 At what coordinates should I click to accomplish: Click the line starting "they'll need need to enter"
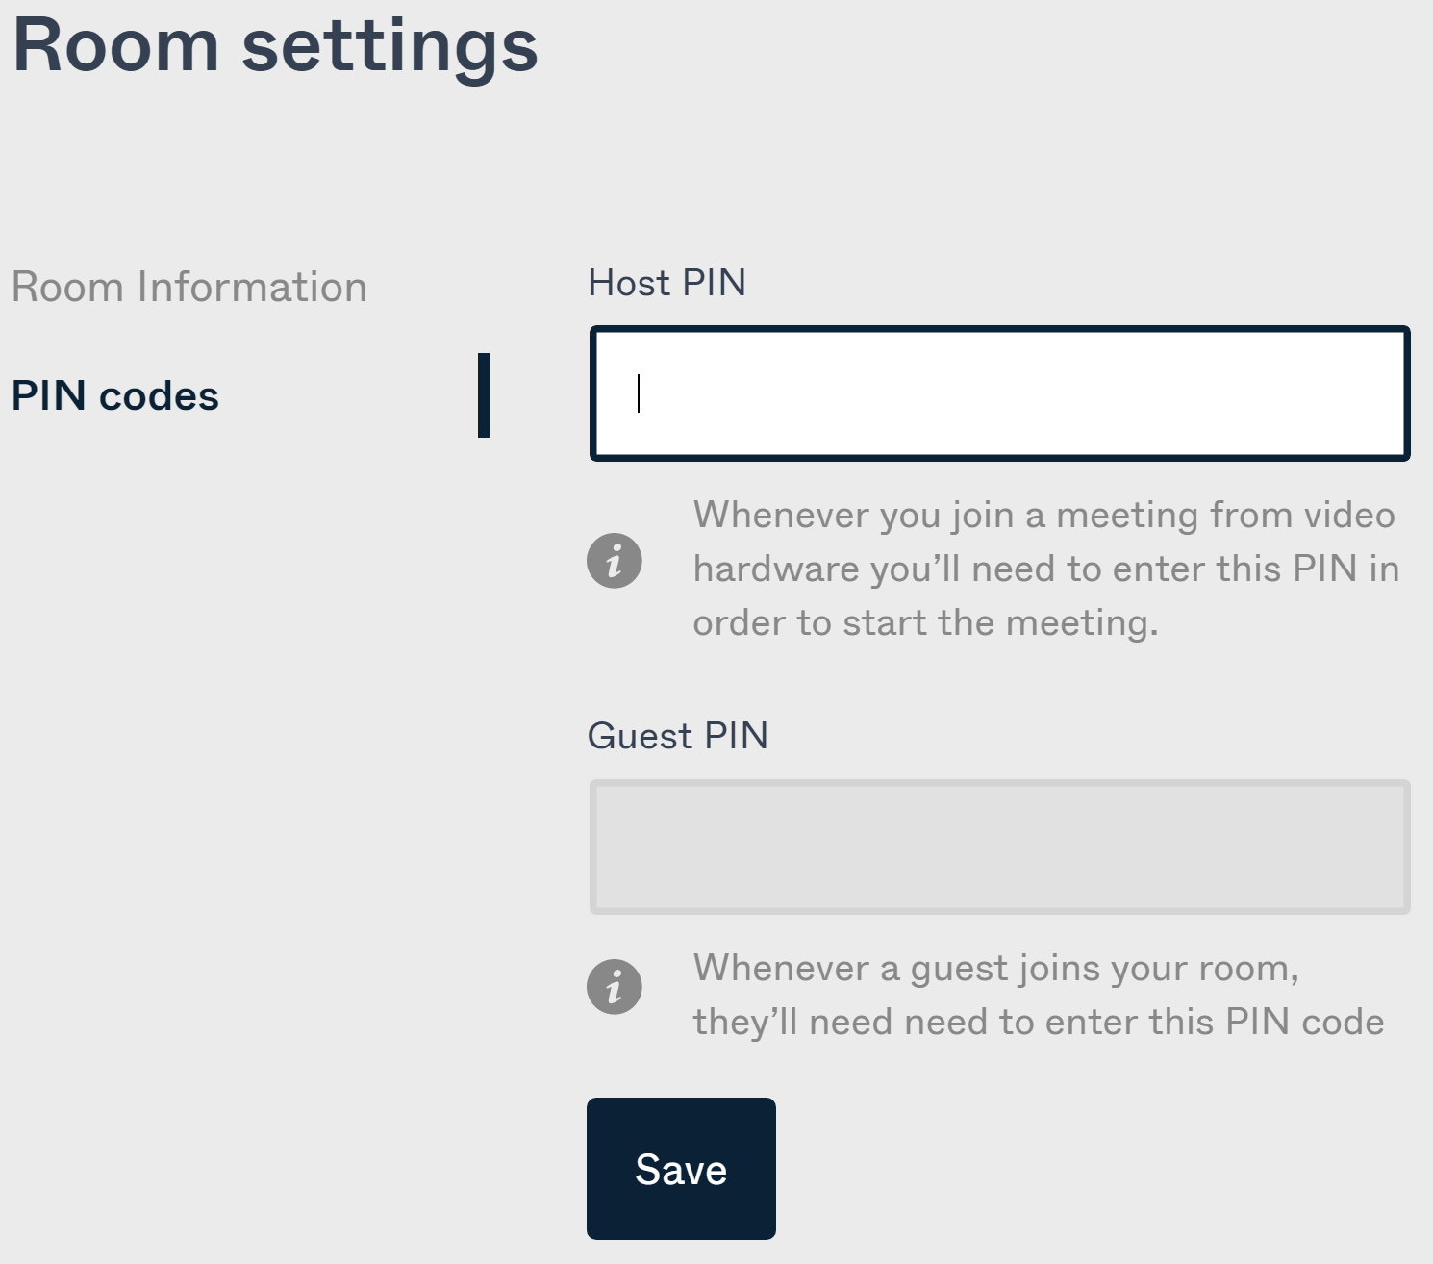(1038, 1023)
